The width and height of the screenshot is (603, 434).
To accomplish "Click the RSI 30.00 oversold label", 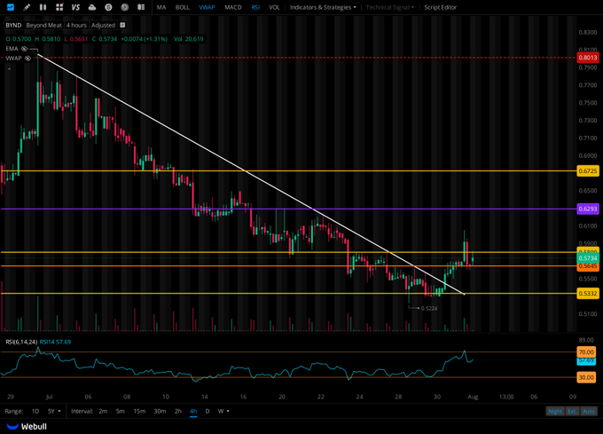I will click(x=586, y=377).
